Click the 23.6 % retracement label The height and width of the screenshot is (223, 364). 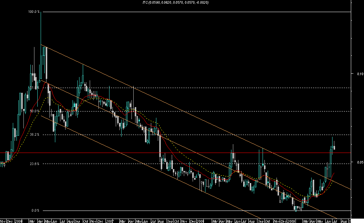click(x=34, y=164)
